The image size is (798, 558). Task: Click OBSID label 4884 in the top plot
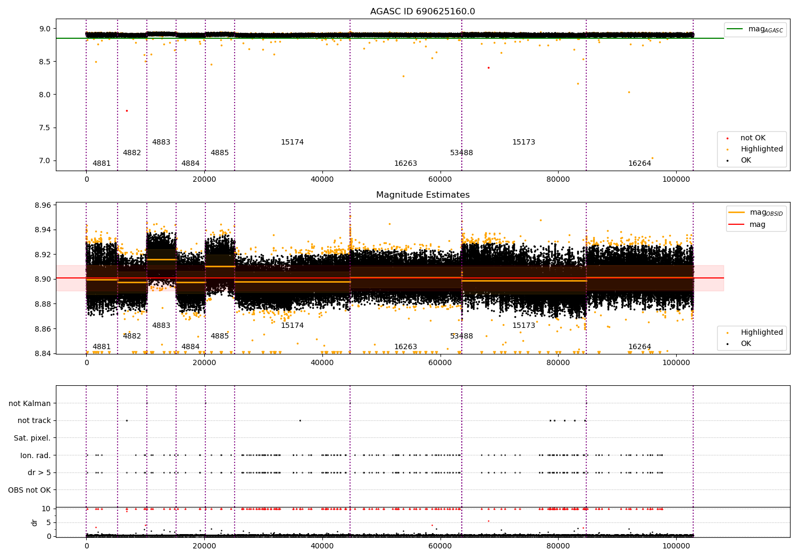tap(190, 164)
